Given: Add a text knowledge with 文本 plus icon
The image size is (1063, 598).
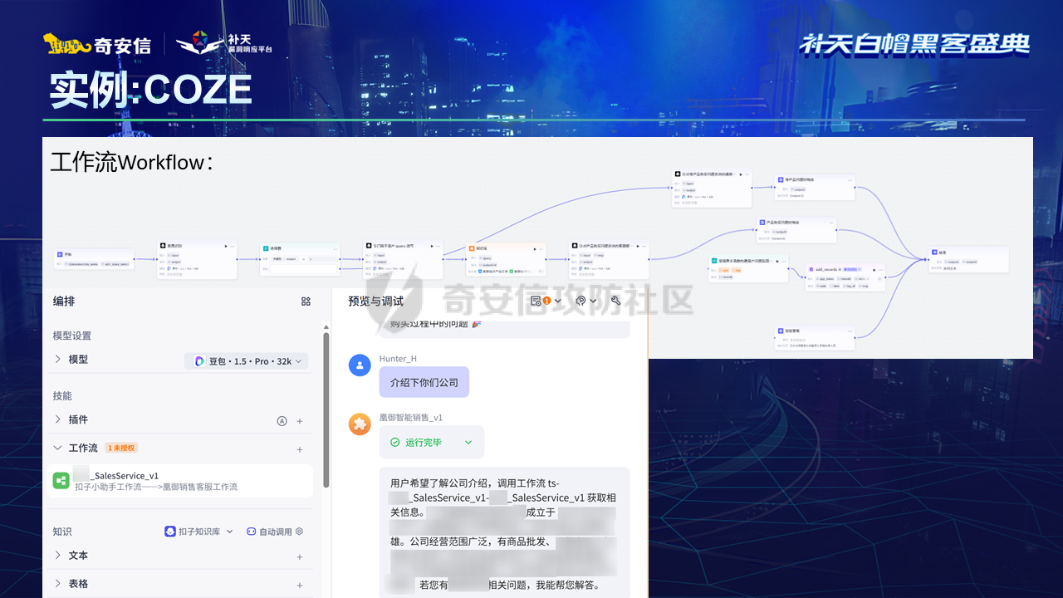Looking at the screenshot, I should [300, 556].
